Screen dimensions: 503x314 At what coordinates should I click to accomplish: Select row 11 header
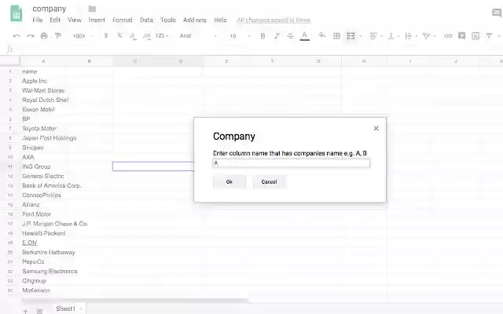tap(10, 166)
